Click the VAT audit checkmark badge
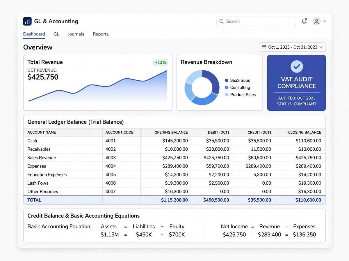This screenshot has width=349, height=261. point(297,67)
